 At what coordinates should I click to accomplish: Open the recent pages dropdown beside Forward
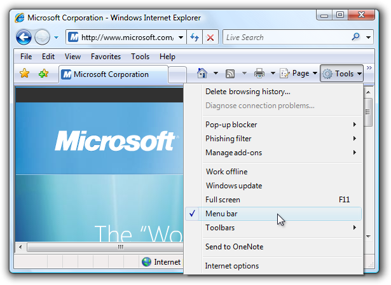click(x=57, y=38)
